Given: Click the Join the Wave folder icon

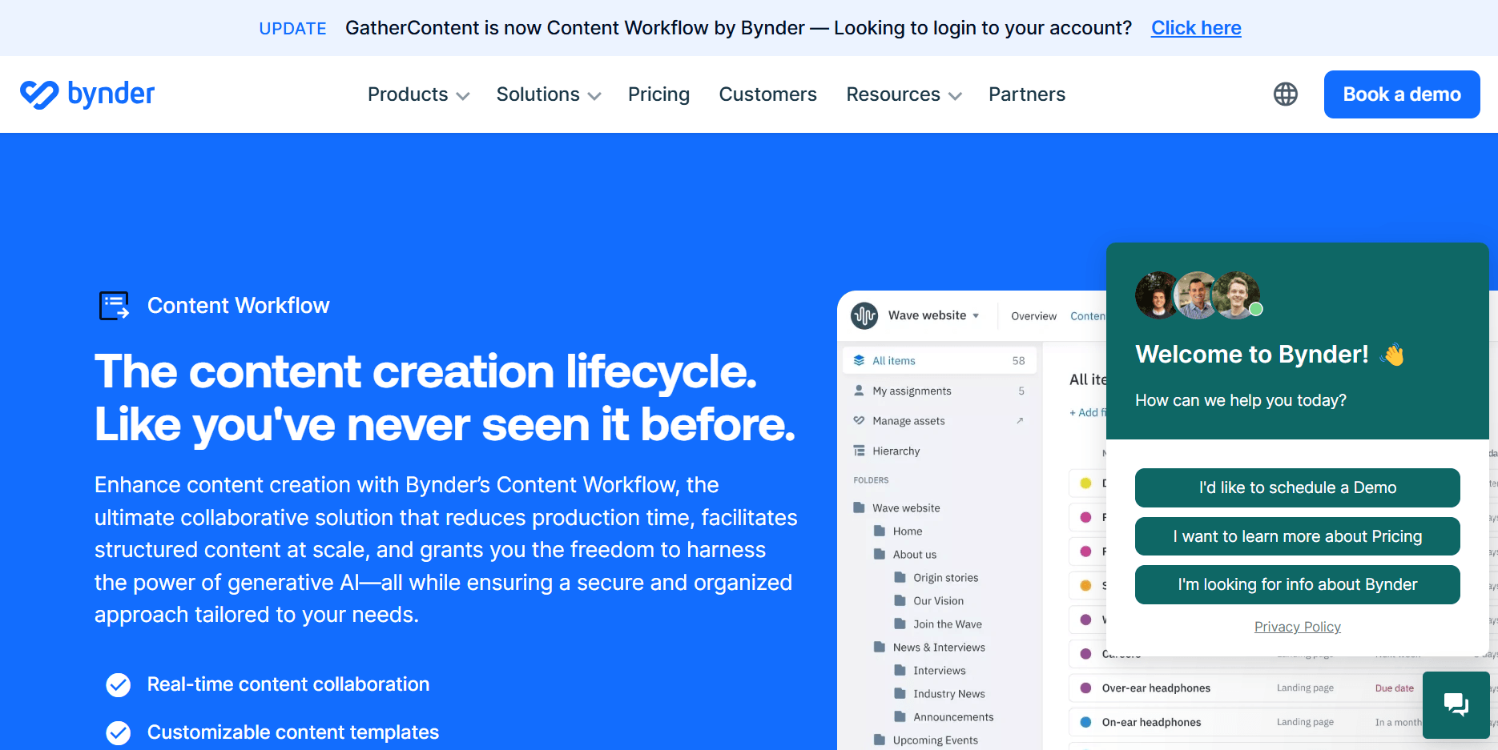Looking at the screenshot, I should [900, 624].
